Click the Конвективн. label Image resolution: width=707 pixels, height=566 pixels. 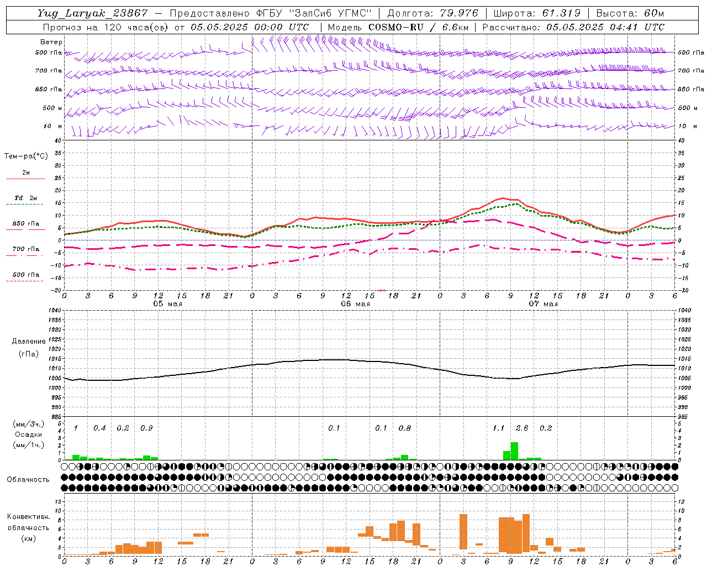tap(28, 516)
